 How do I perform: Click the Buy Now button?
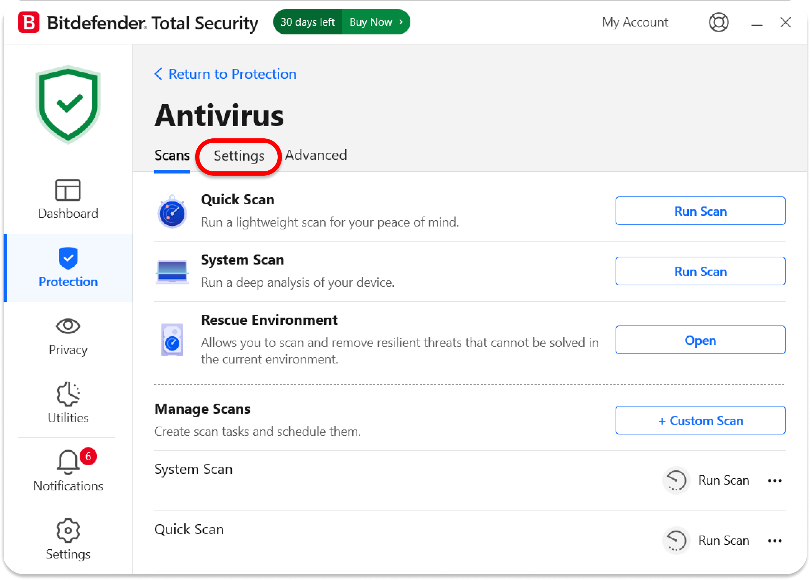pyautogui.click(x=375, y=22)
